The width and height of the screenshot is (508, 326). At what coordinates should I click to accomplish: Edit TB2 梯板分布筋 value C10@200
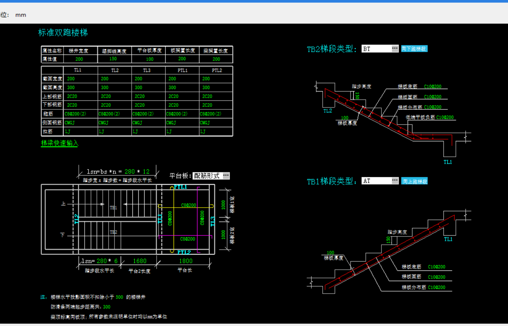point(433,107)
